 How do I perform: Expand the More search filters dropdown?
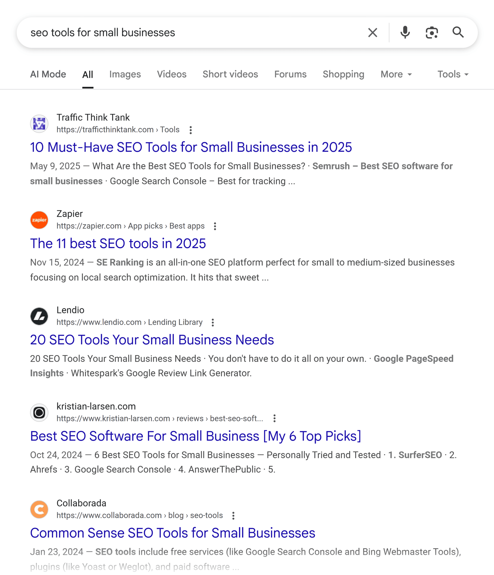point(396,74)
